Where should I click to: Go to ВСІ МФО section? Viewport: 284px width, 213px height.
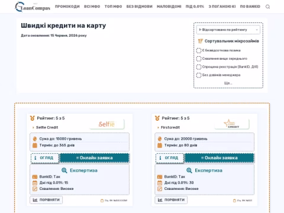(92, 7)
